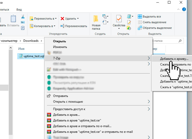The height and width of the screenshot is (139, 192).
Task: Click the red Delete X icon
Action: [62, 19]
